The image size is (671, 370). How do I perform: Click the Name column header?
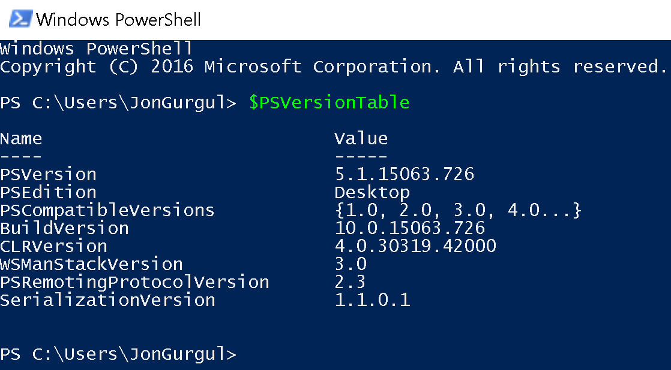pos(21,138)
